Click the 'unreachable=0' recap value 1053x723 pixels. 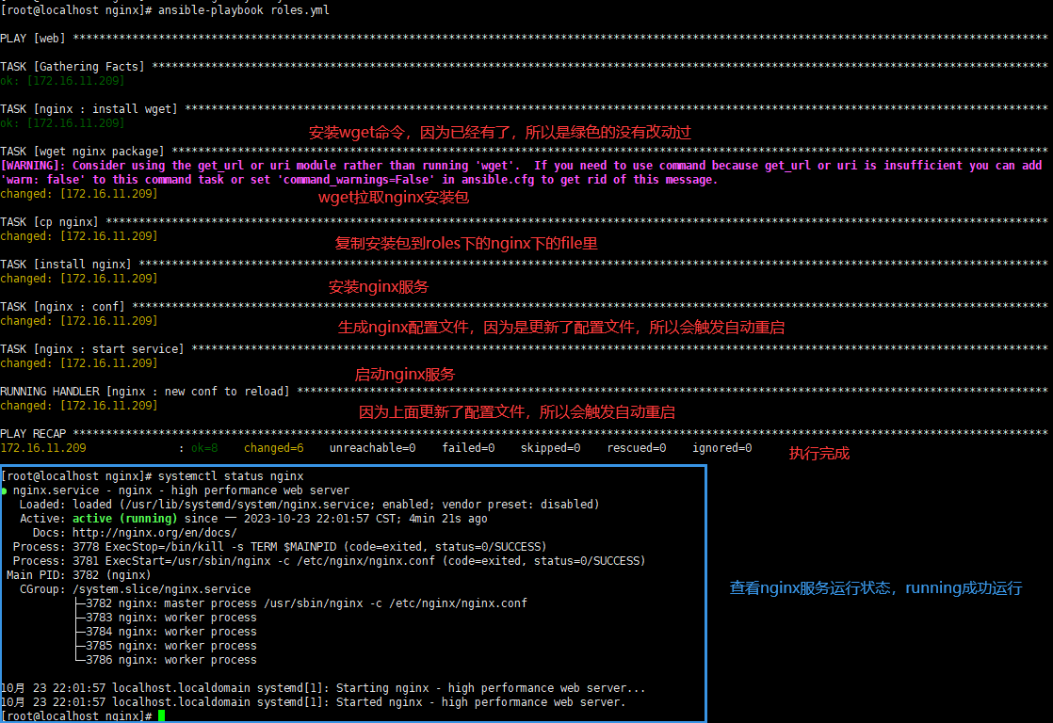point(372,448)
